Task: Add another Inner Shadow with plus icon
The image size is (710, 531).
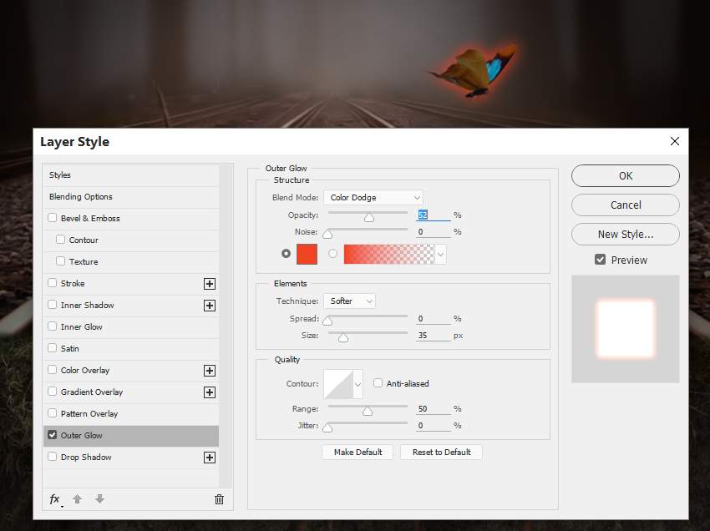Action: click(210, 306)
